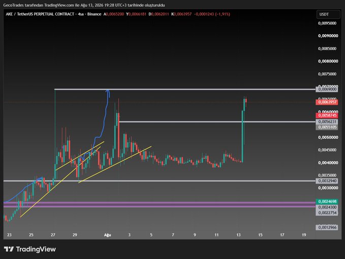Click the 17 date label on time axis
This screenshot has width=345, height=259.
pyautogui.click(x=282, y=235)
